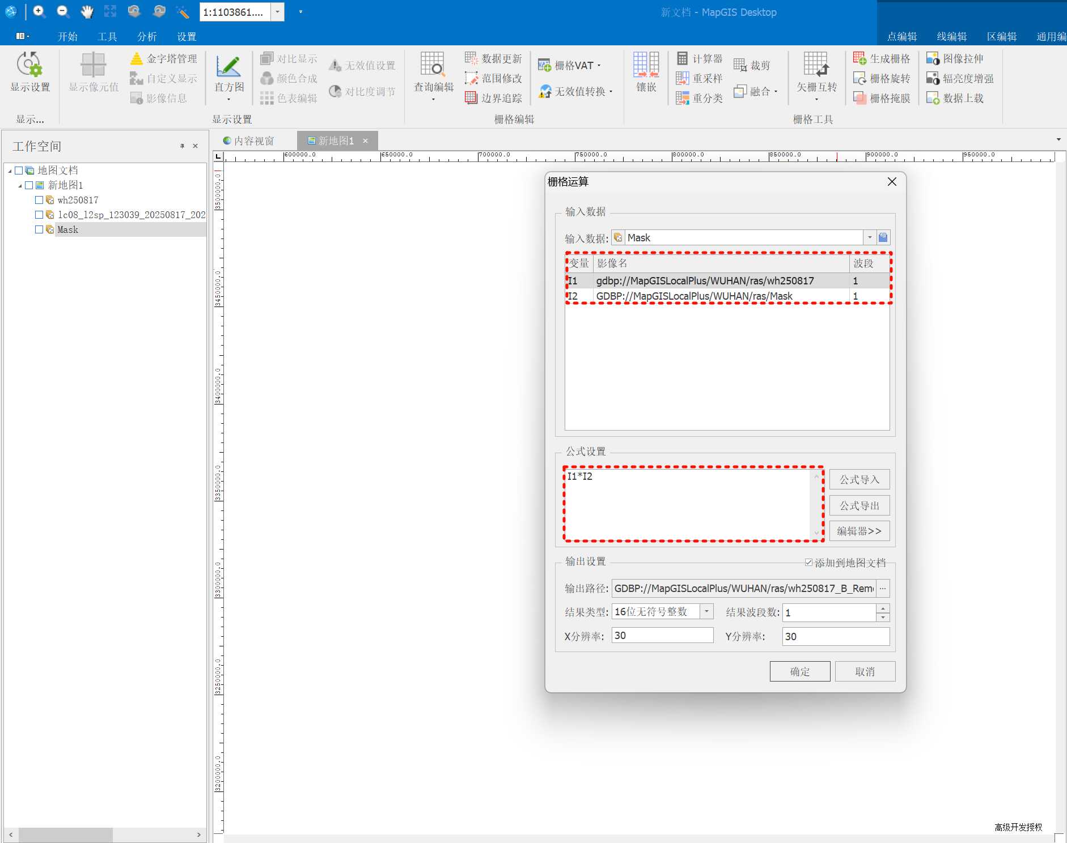Image resolution: width=1067 pixels, height=843 pixels.
Task: Open 矢栅互转 vector-raster conversion
Action: click(x=816, y=76)
